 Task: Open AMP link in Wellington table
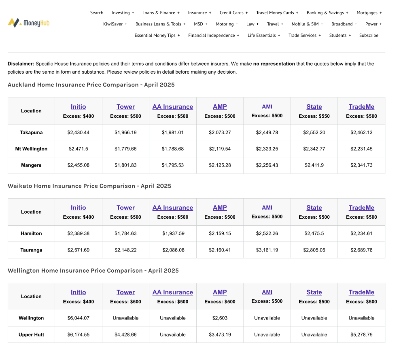[x=220, y=292]
